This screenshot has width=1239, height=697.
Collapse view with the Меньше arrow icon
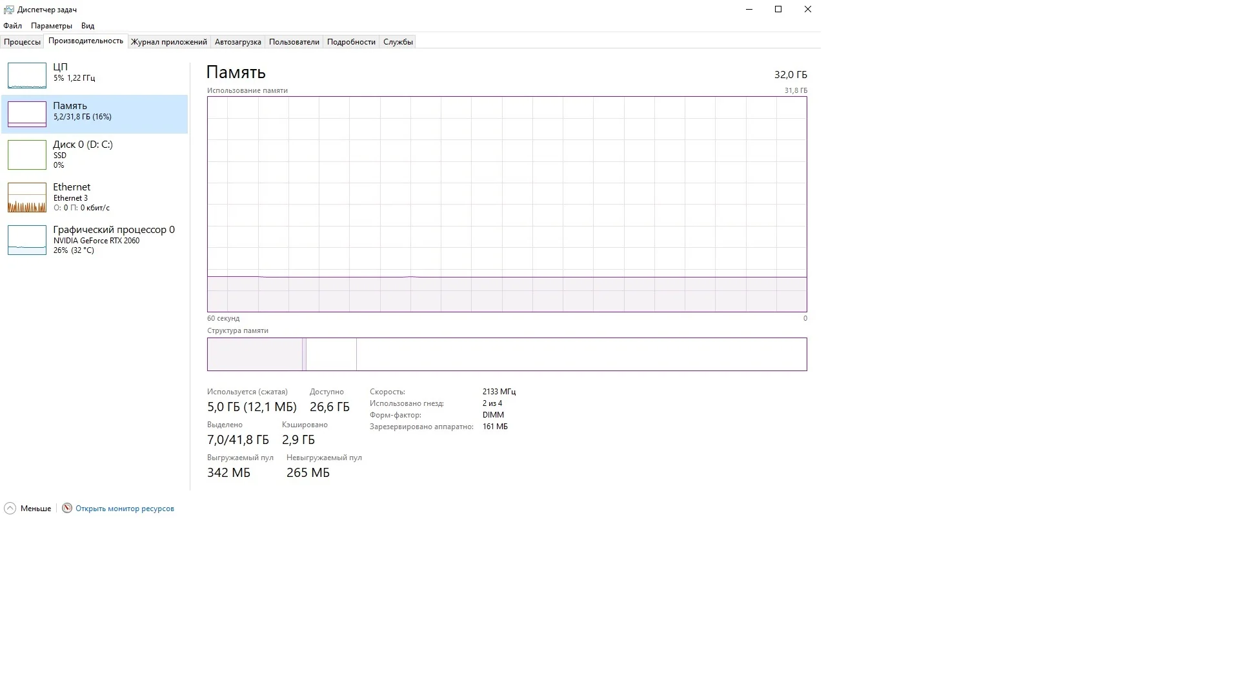[10, 509]
